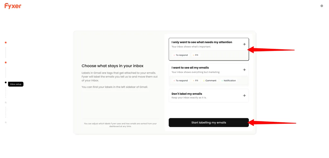The width and height of the screenshot is (329, 158).
Task: Click the 'Comment' label tag
Action: coord(209,81)
